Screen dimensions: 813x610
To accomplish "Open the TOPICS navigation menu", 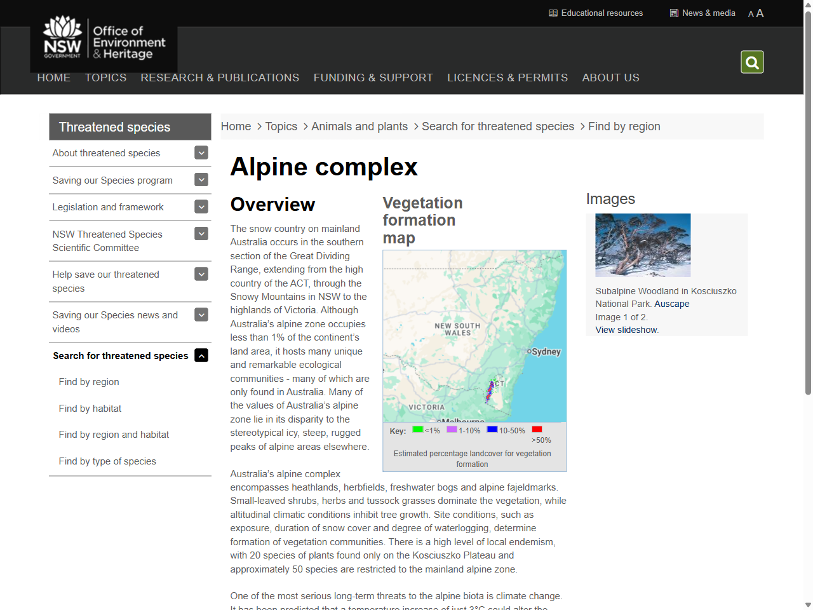I will coord(105,78).
